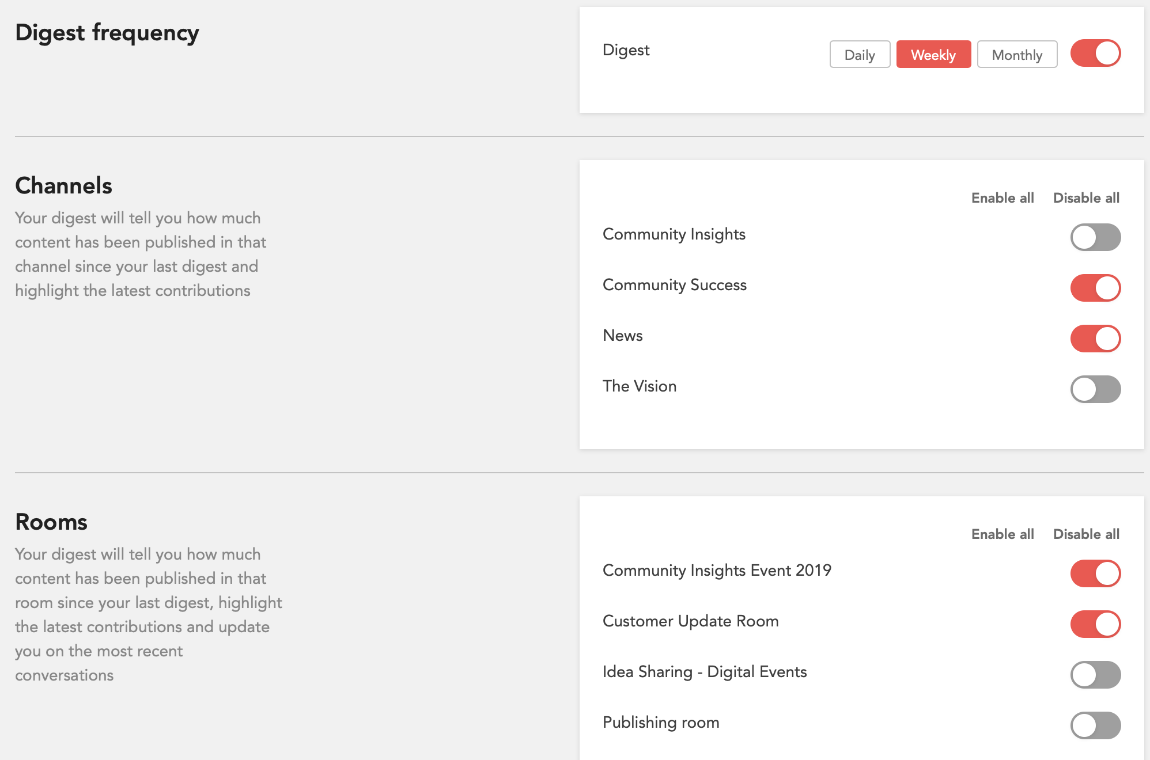Click the Digest label text
Image resolution: width=1150 pixels, height=760 pixels.
coord(626,50)
